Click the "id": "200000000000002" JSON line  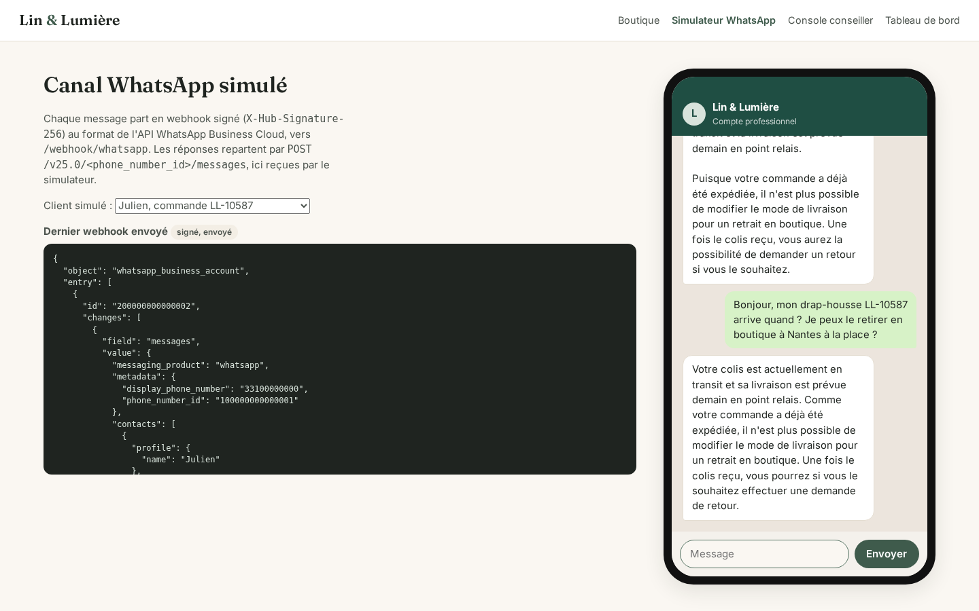tap(141, 306)
